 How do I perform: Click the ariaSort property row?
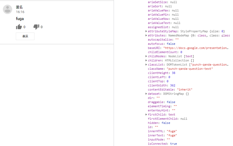pos(160,6)
